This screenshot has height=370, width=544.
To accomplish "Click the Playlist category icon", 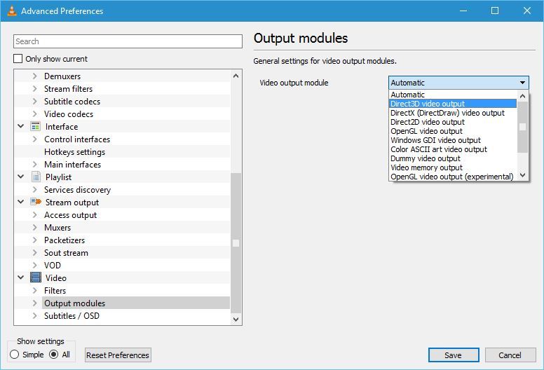I will 35,177.
